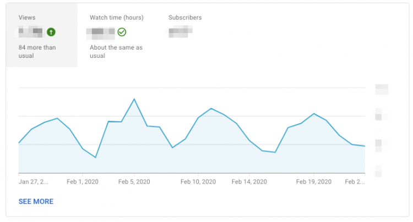Image resolution: width=413 pixels, height=222 pixels.
Task: Click the SEE MORE link
Action: click(36, 202)
